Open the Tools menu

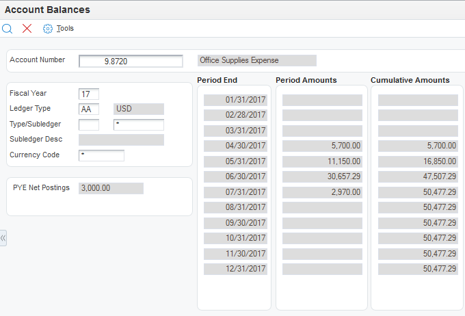tap(65, 29)
